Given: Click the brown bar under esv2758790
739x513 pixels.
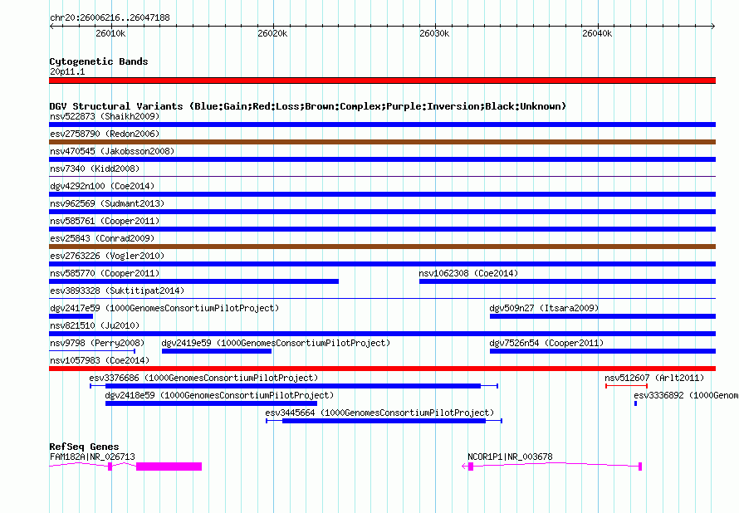Looking at the screenshot, I should pos(382,142).
